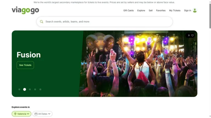Click the See Tickets button
The image size is (211, 118).
(25, 65)
